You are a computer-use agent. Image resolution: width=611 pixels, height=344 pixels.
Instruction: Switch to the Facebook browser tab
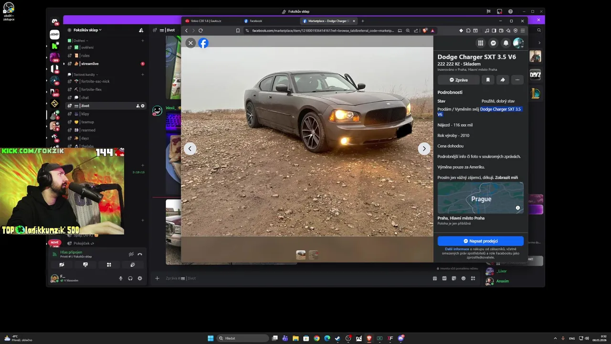pyautogui.click(x=267, y=21)
